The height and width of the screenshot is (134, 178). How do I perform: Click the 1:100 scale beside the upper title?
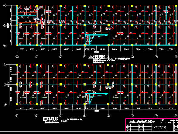[x=111, y=59]
